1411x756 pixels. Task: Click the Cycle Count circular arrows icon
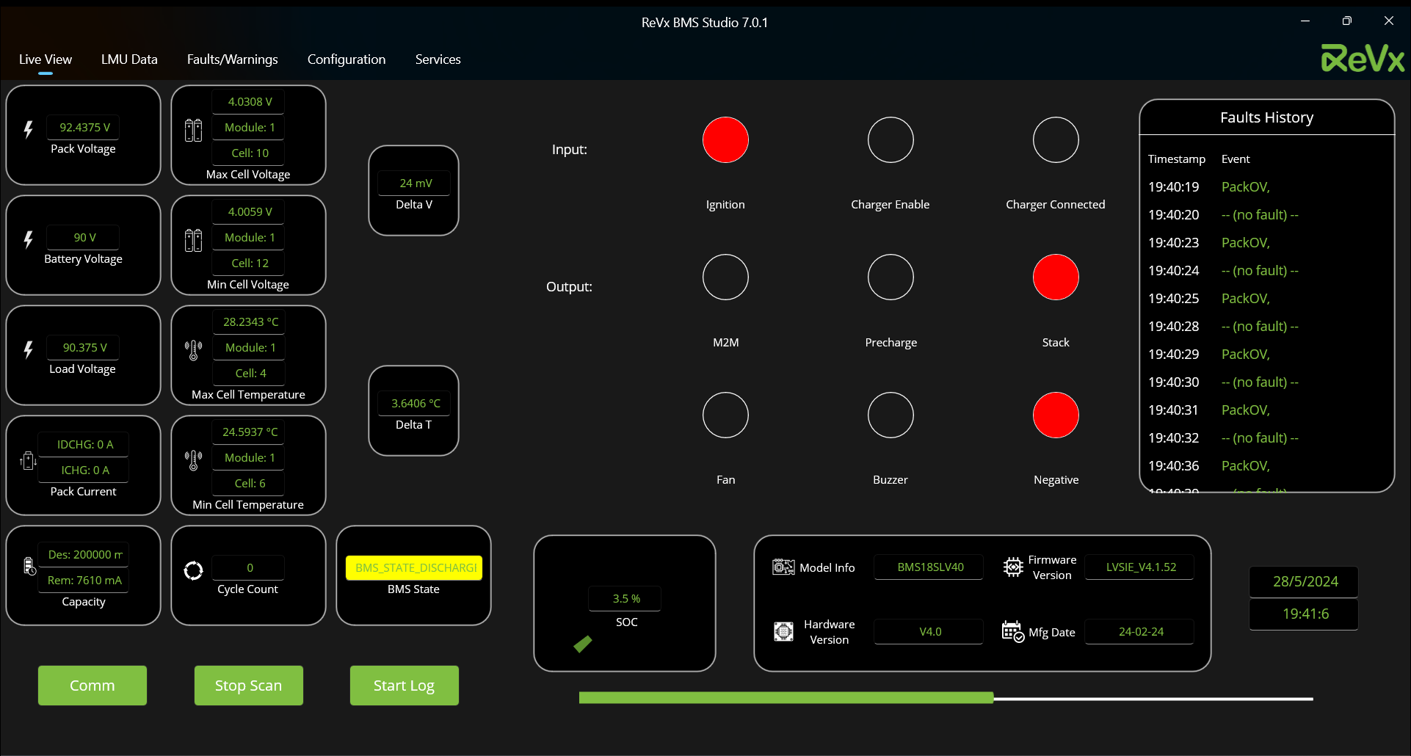tap(193, 570)
